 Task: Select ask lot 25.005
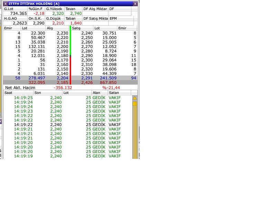tap(109, 42)
